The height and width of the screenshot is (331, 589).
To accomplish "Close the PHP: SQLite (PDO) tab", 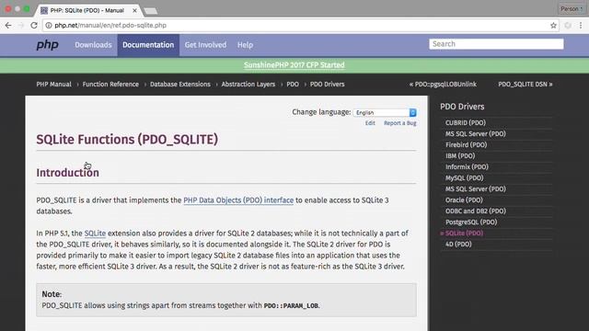I will tap(134, 10).
